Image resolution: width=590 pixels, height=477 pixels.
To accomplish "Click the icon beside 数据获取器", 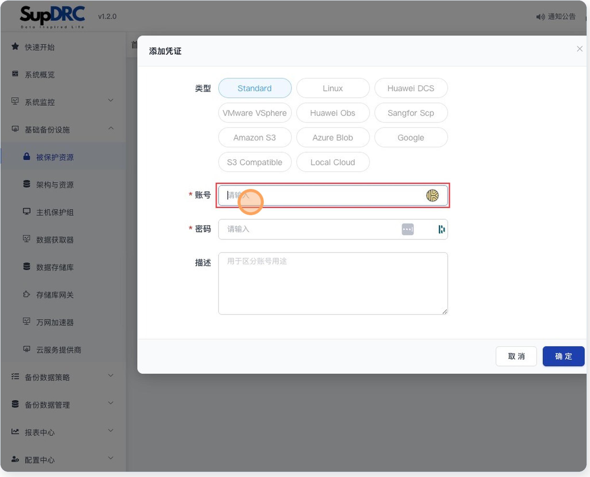I will tap(27, 239).
